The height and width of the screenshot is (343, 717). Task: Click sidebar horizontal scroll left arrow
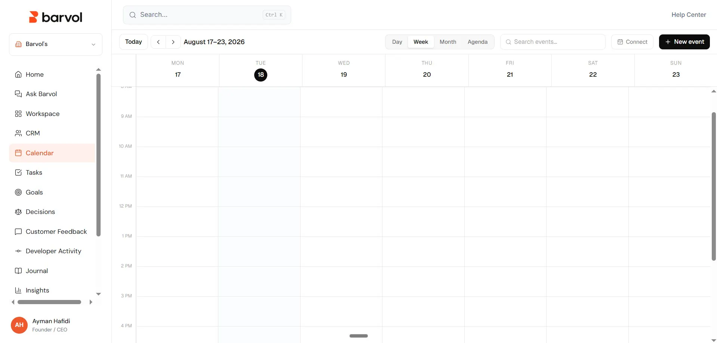tap(13, 302)
